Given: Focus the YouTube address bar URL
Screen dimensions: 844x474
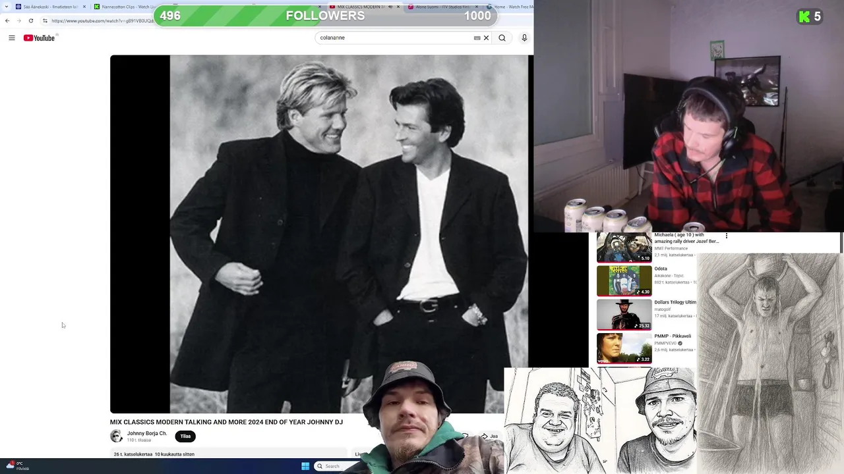Looking at the screenshot, I should click(102, 20).
